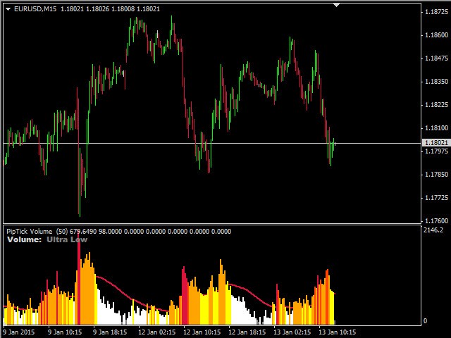Click the current price label 1.18021
This screenshot has height=338, width=451.
[x=435, y=143]
